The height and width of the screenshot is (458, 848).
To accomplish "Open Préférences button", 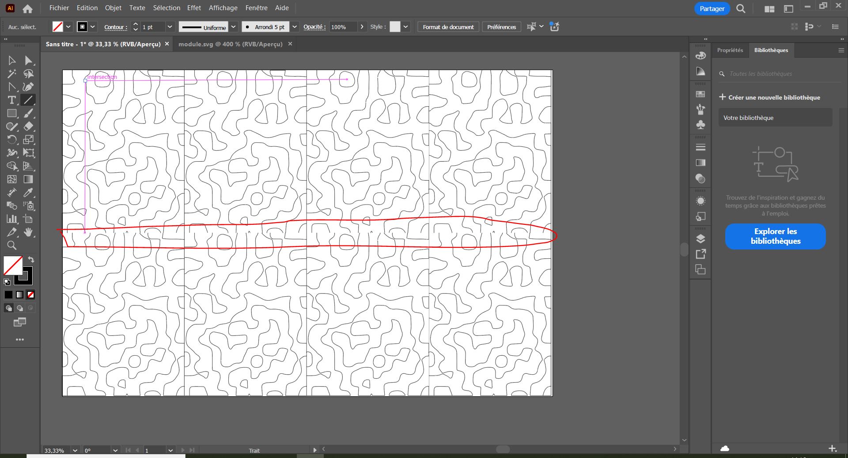I will (x=501, y=27).
